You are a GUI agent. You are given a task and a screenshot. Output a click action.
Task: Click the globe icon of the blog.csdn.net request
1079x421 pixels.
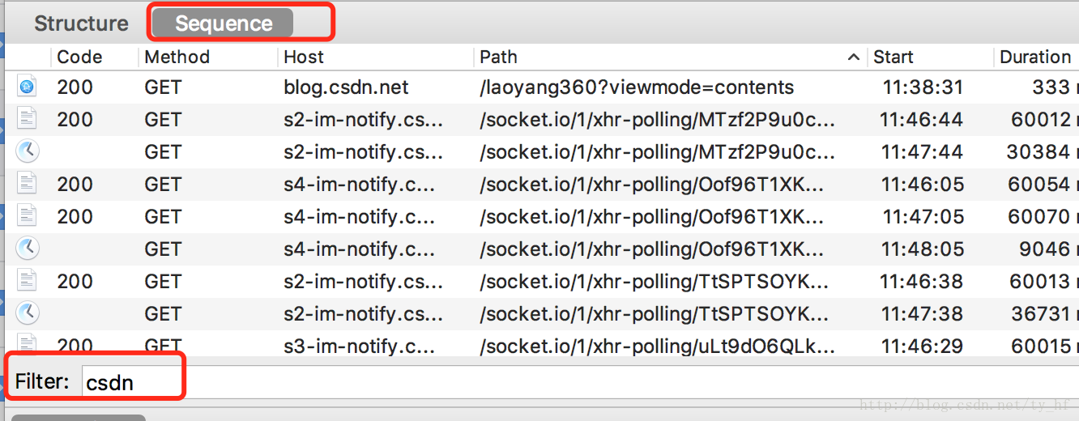click(28, 87)
